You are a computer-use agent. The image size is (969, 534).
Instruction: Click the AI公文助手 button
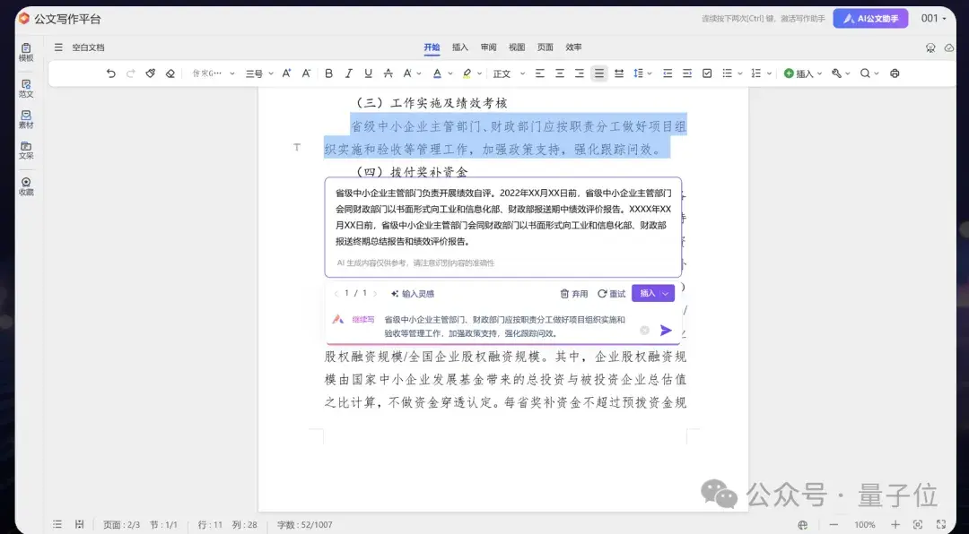pos(870,19)
